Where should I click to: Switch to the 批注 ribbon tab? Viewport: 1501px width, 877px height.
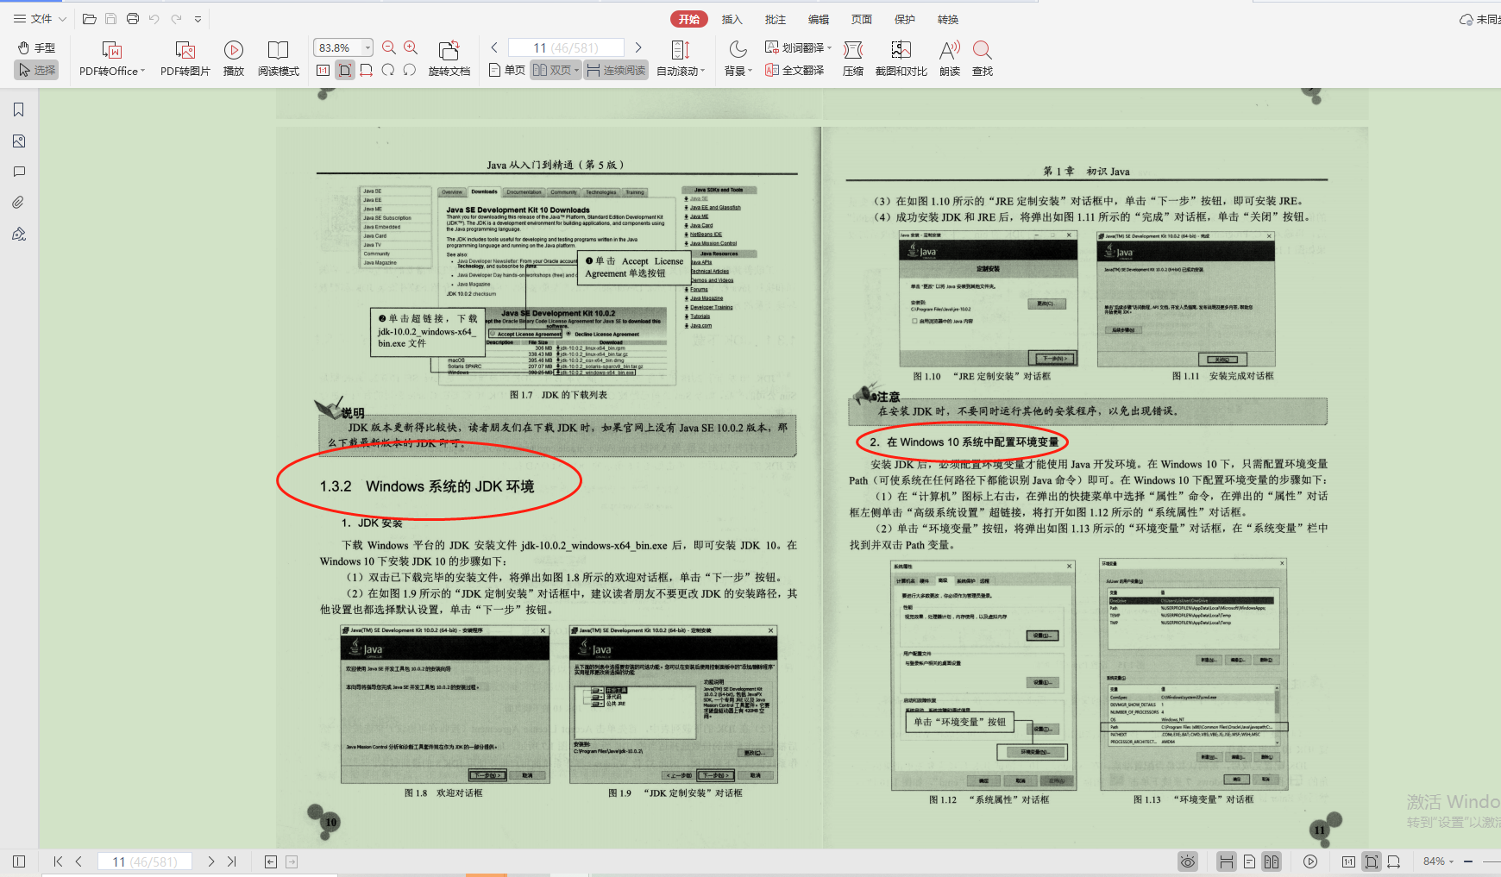coord(775,19)
